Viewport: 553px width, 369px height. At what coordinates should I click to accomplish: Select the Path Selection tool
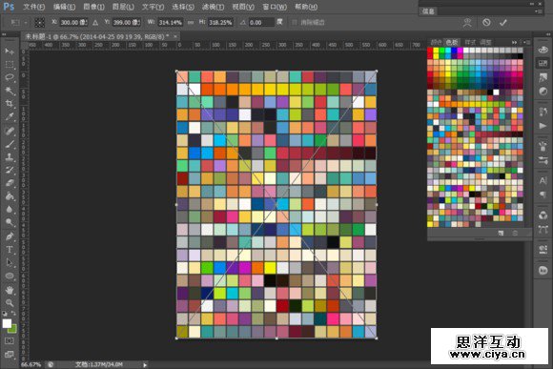click(x=10, y=263)
